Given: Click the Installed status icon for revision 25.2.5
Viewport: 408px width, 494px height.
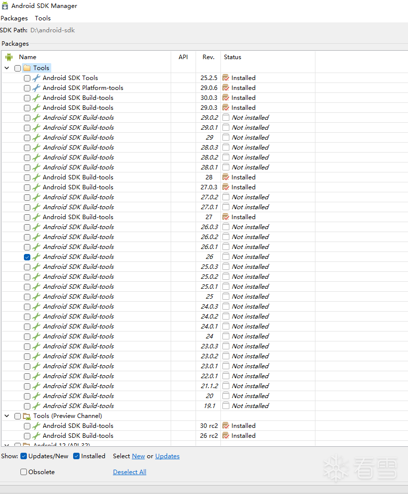Looking at the screenshot, I should click(226, 78).
